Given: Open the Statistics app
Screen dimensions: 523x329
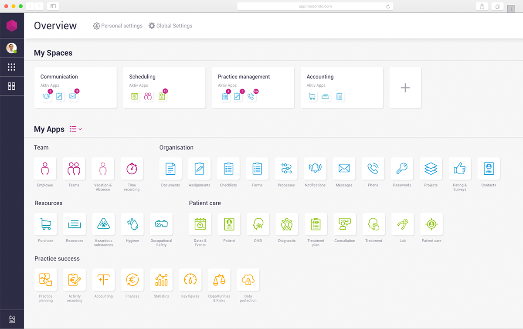Looking at the screenshot, I should 161,280.
